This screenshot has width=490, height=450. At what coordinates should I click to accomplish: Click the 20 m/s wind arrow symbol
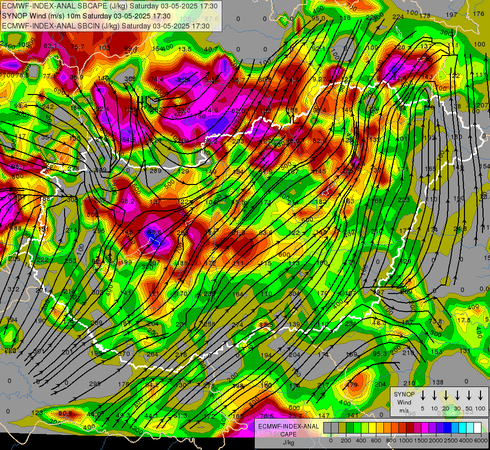tap(445, 395)
